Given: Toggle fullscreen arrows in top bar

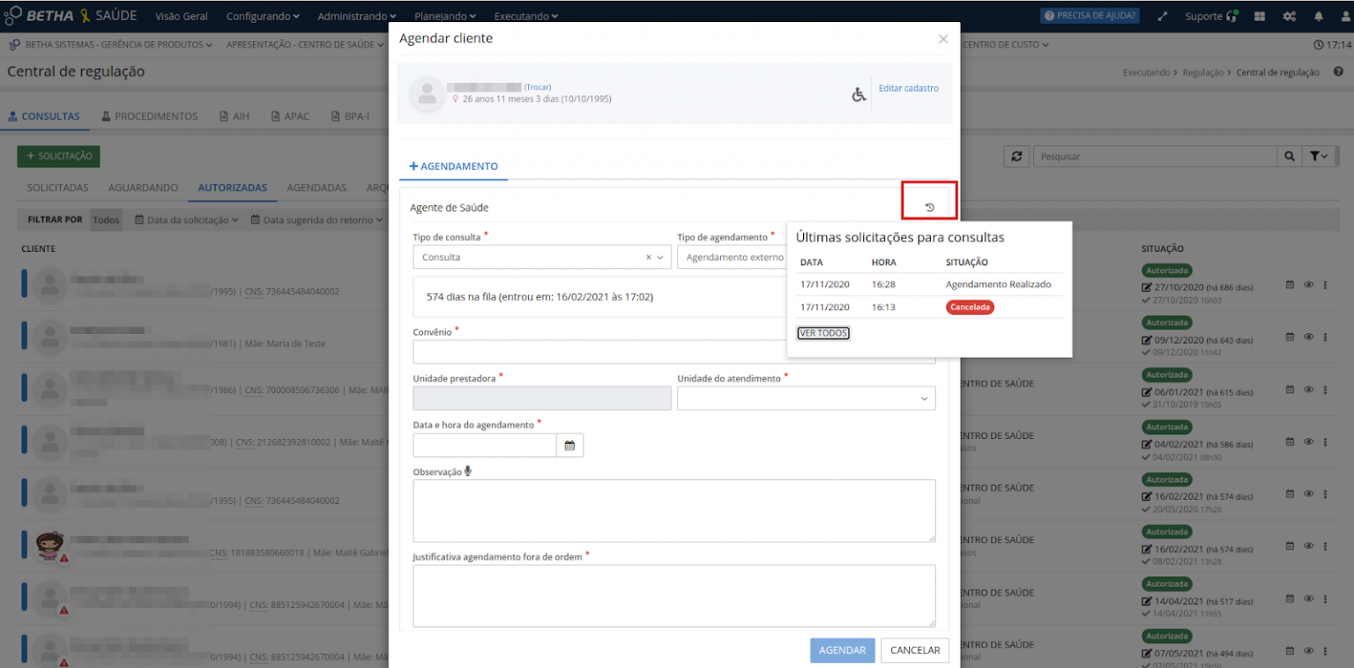Looking at the screenshot, I should (1163, 16).
